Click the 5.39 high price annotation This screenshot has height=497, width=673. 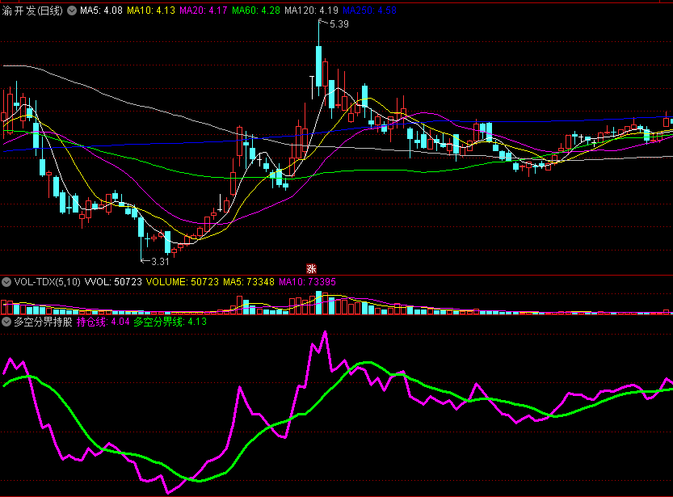339,24
